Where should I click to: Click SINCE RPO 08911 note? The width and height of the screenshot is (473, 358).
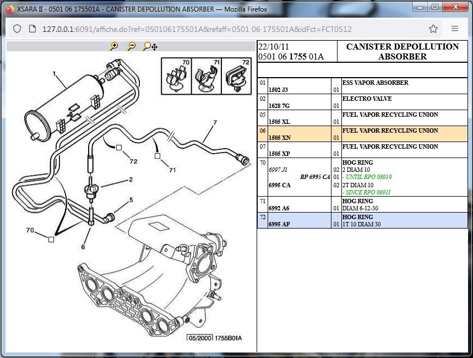coord(368,192)
